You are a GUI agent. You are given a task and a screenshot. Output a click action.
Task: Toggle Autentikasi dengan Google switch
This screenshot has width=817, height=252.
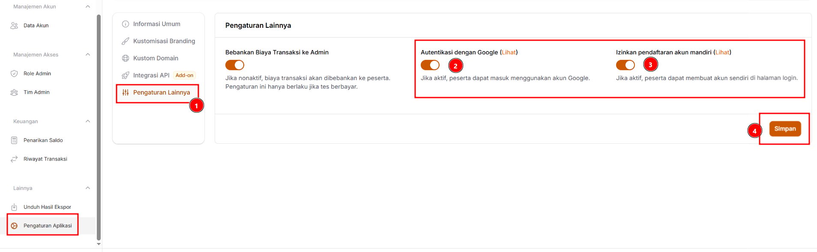[x=430, y=65]
